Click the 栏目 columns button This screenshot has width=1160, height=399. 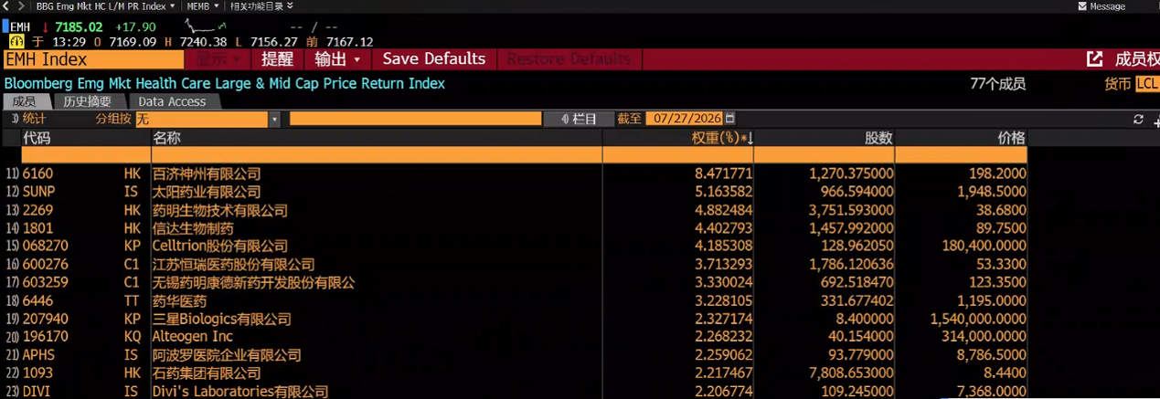(x=580, y=120)
